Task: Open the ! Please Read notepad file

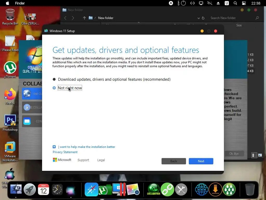Action: pyautogui.click(x=10, y=43)
